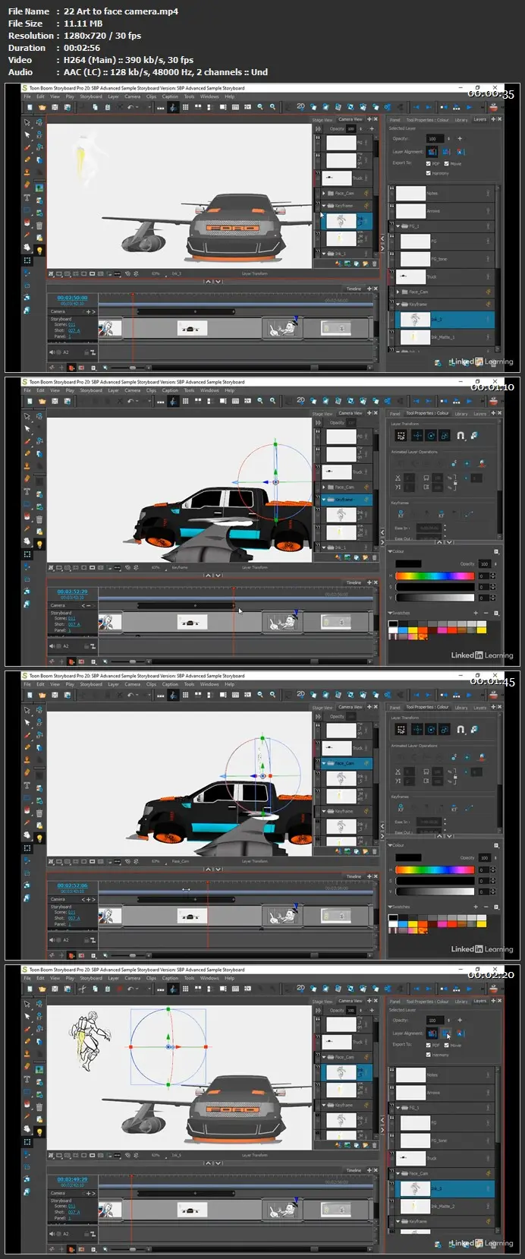The image size is (525, 1259).
Task: Remove a swatch with minus in 00:01:45 Swatches
Action: [486, 907]
